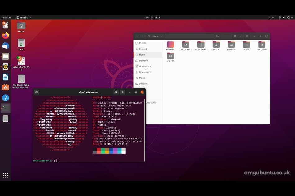The image size is (295, 196).
Task: Open the Files hamburger menu
Action: click(247, 36)
